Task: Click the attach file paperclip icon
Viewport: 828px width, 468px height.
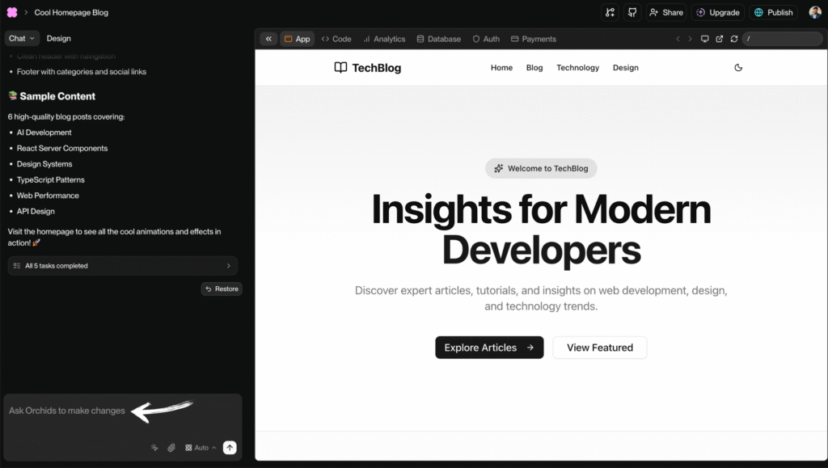Action: tap(171, 448)
